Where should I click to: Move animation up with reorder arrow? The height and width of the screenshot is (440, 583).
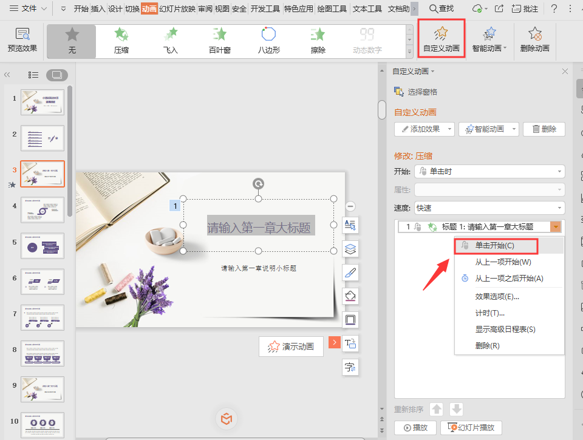(x=437, y=409)
